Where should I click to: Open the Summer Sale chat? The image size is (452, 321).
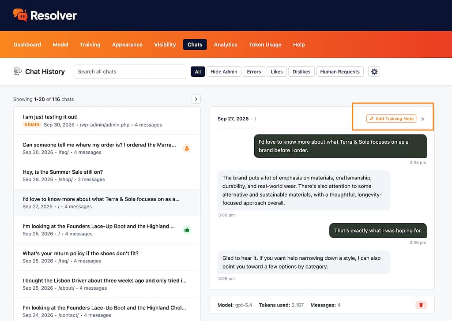(x=107, y=175)
